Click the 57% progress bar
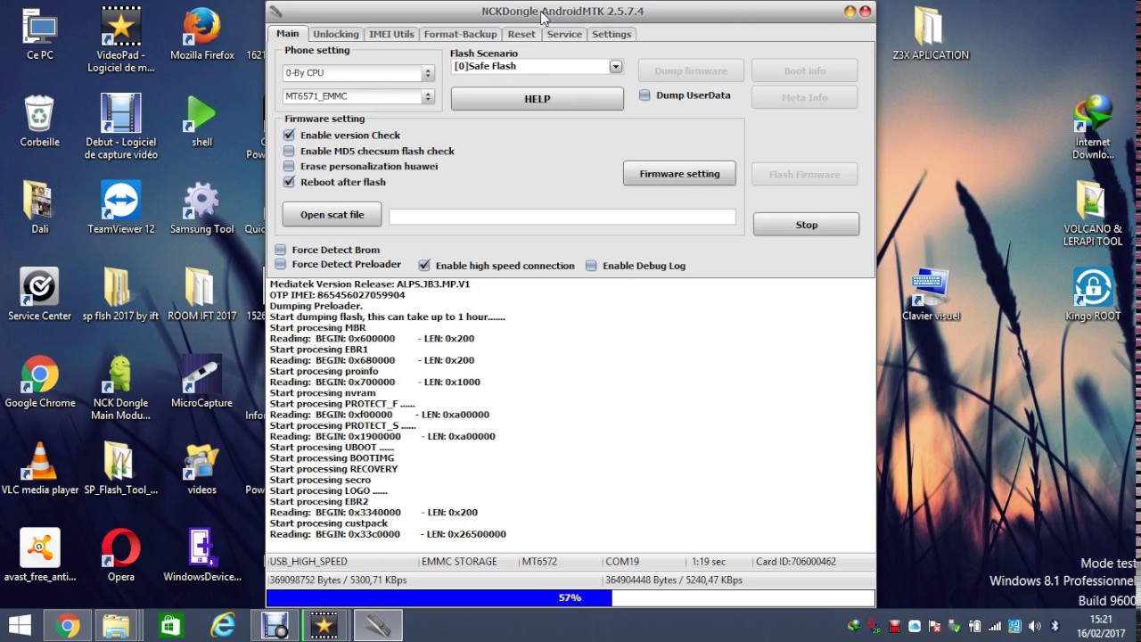Screen dimensions: 1141x642 [570, 598]
